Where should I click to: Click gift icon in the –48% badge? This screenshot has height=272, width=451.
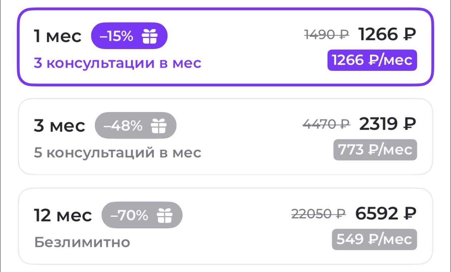(x=159, y=126)
